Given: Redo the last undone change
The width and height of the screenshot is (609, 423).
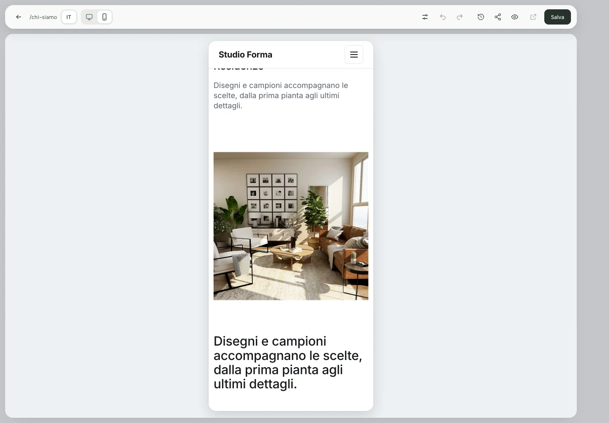Looking at the screenshot, I should click(x=460, y=17).
